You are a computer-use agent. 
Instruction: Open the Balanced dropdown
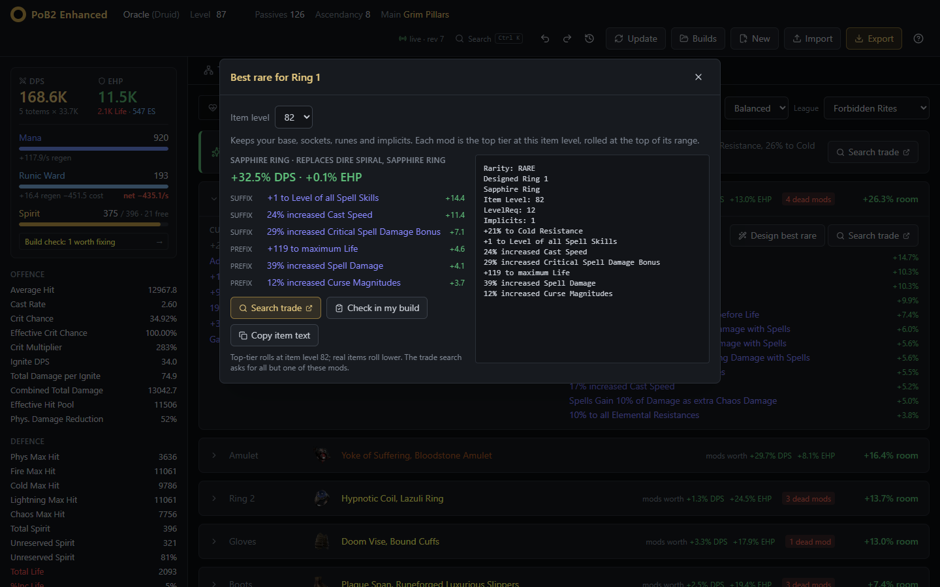[756, 108]
